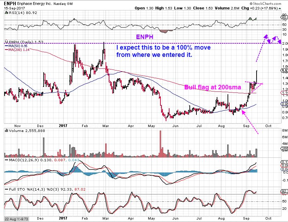Click the High 1.53 quote value

tap(164, 8)
